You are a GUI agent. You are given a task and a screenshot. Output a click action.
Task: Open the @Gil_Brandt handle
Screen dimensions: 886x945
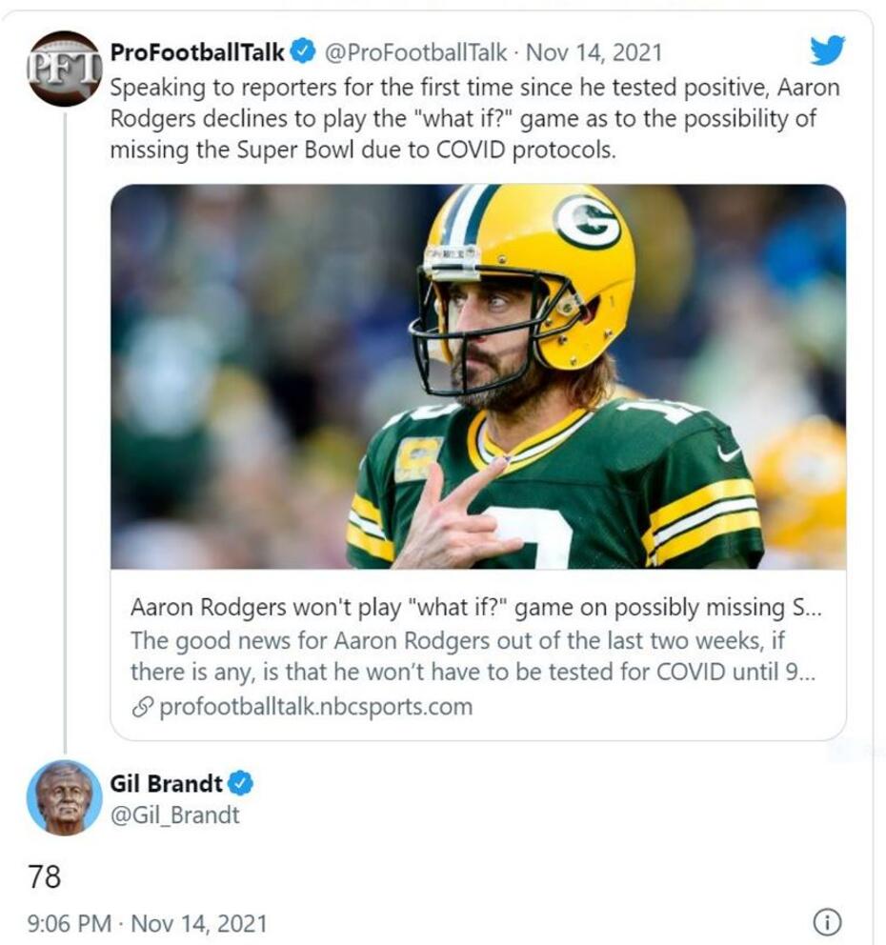click(x=175, y=814)
